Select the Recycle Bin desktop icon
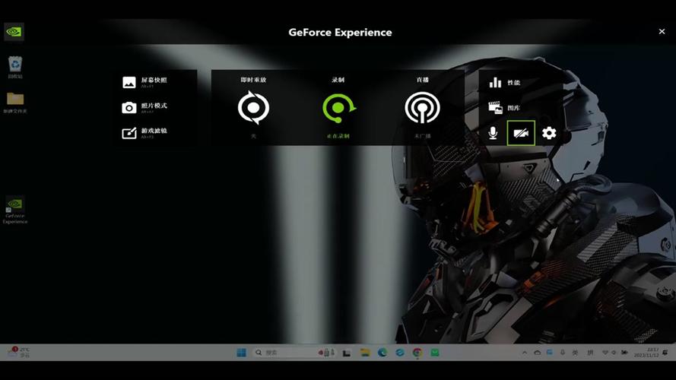The height and width of the screenshot is (380, 676). coord(15,67)
